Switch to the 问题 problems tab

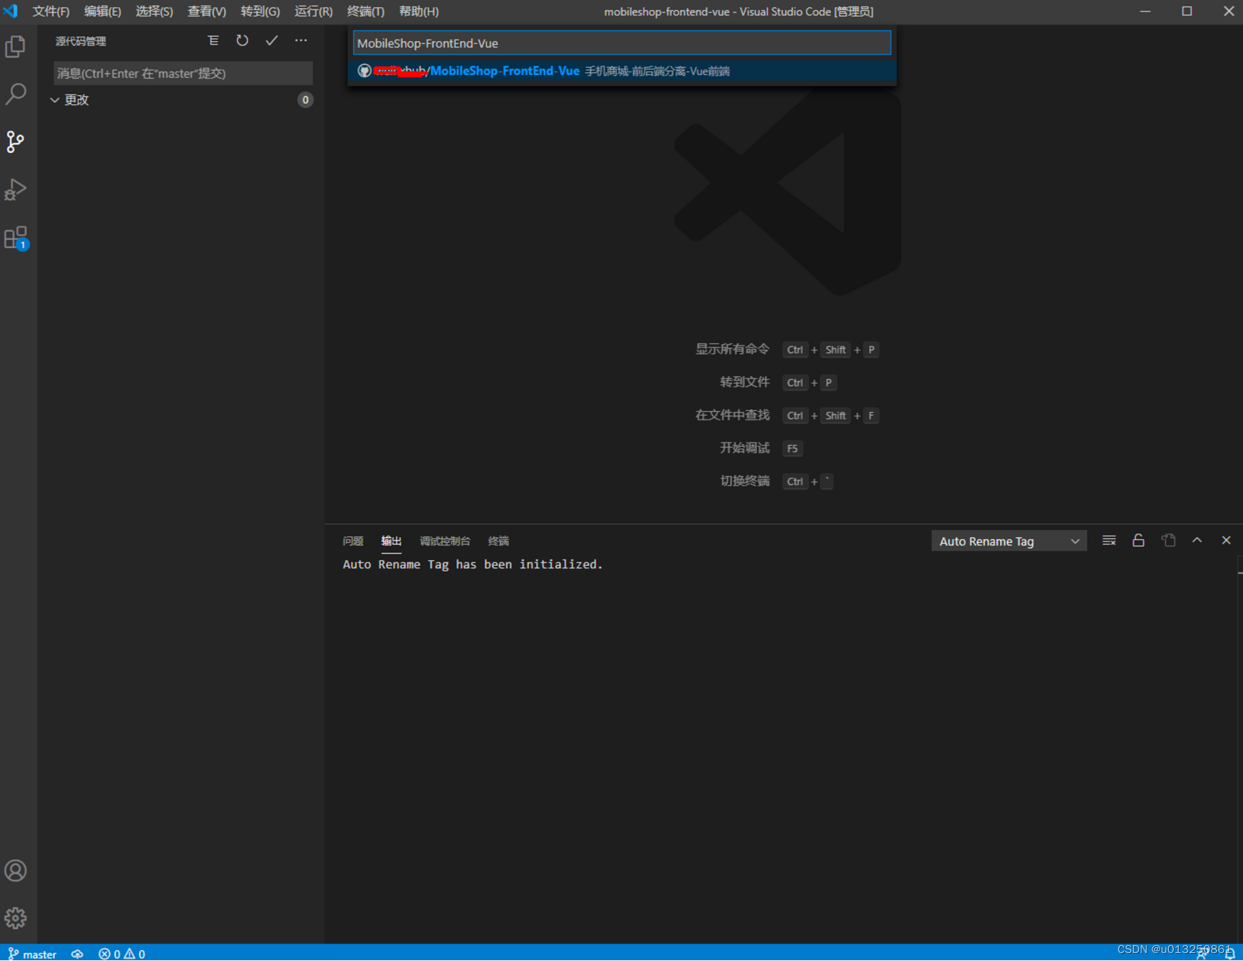point(353,541)
